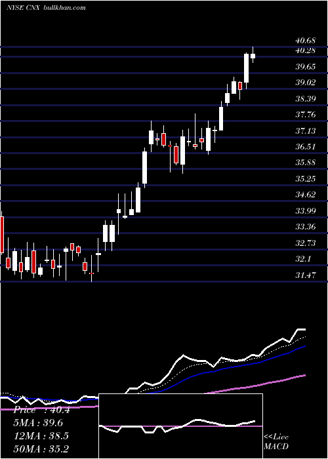
Task: Click the 34.62 price axis label
Action: 306,195
